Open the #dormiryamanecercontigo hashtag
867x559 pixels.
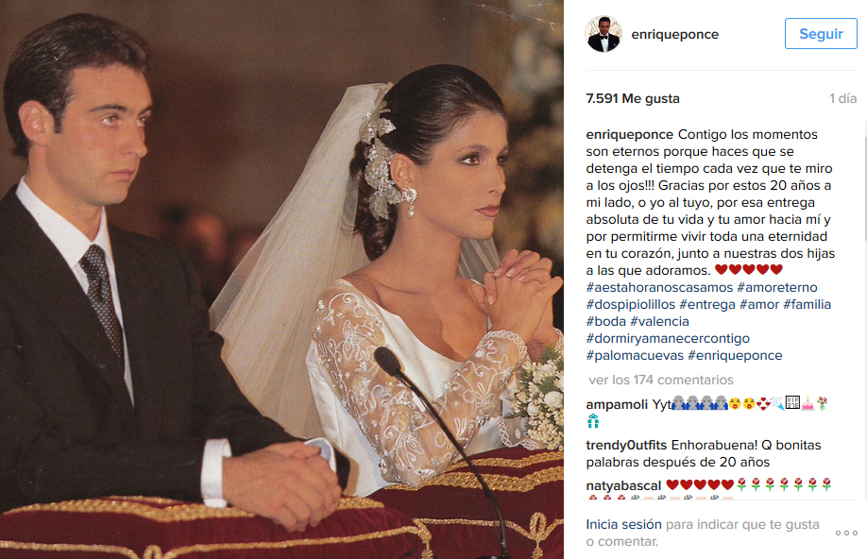coord(668,338)
